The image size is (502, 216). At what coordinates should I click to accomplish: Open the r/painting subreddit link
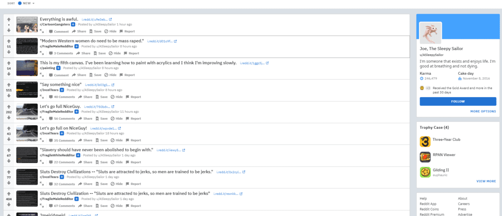[x=47, y=68]
